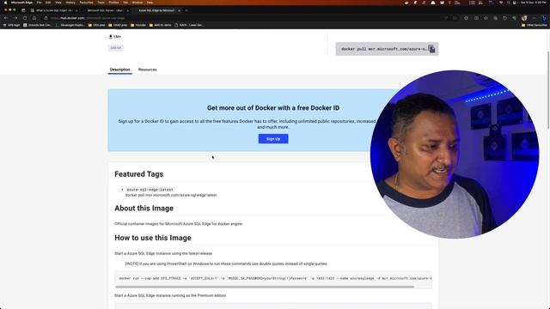This screenshot has height=309, width=550.
Task: Open the CKAD prep bookmark folder
Action: (x=118, y=25)
